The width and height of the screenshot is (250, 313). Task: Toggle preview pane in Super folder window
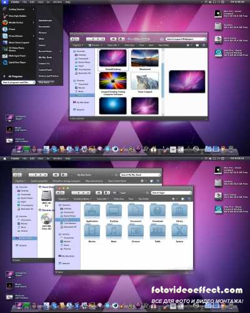coord(182,199)
